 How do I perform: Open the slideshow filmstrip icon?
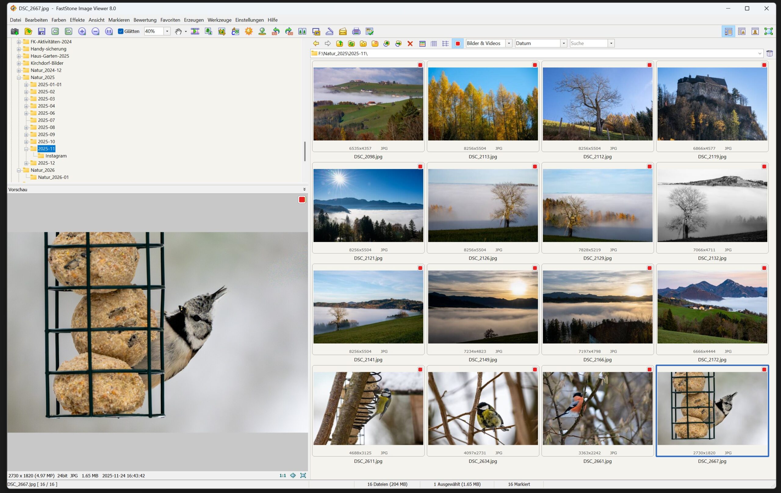click(195, 31)
